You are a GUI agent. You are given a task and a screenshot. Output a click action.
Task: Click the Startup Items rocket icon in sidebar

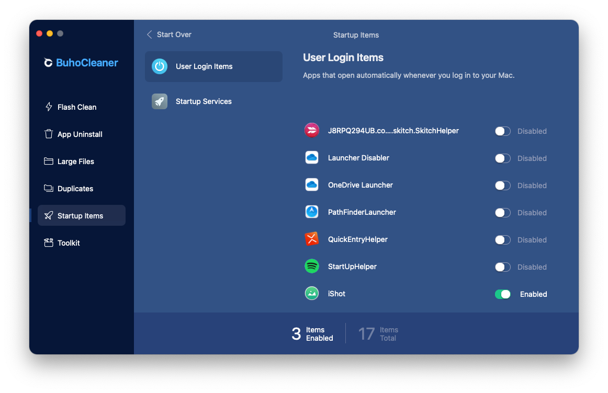tap(49, 215)
